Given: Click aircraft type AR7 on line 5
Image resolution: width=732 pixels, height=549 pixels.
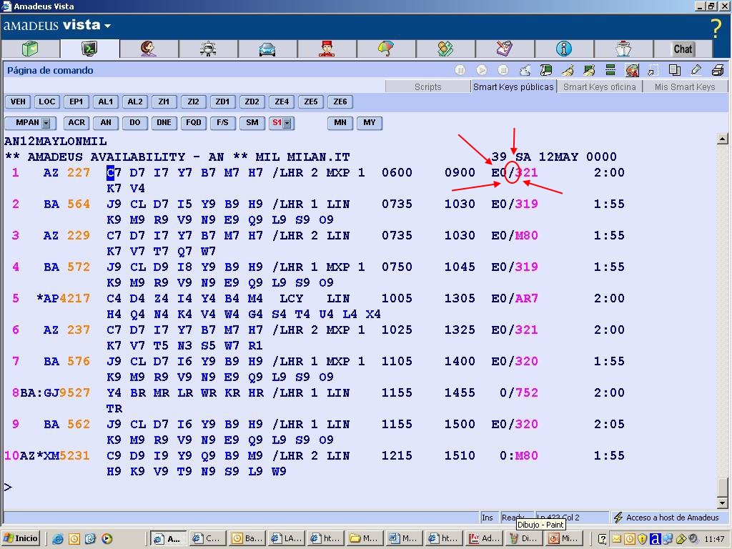Looking at the screenshot, I should (x=527, y=298).
